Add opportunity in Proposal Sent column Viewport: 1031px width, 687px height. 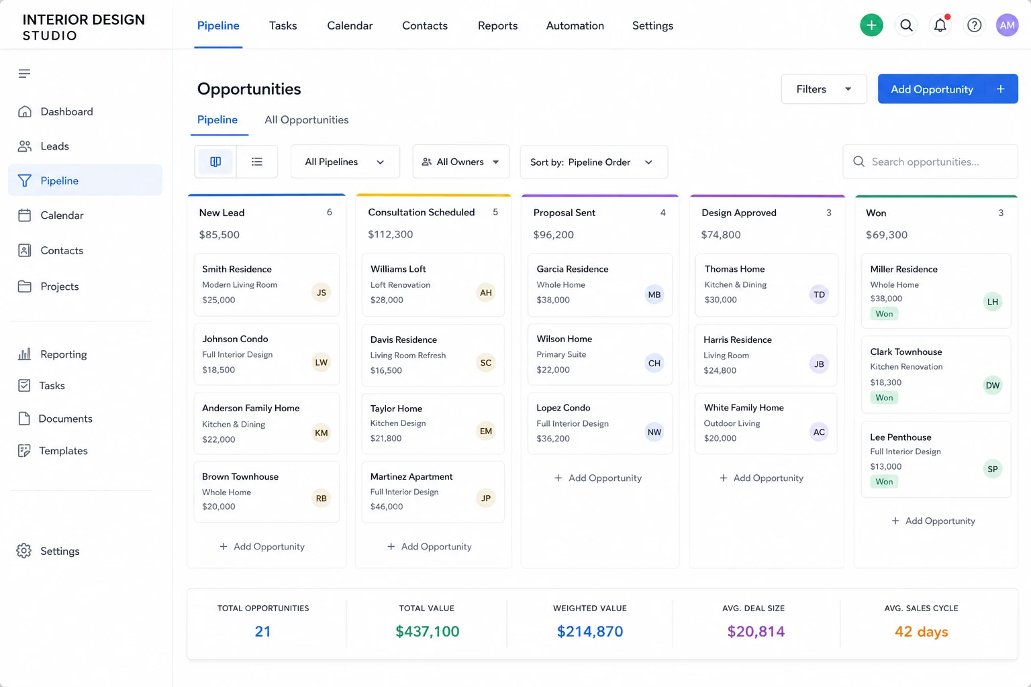pos(597,478)
